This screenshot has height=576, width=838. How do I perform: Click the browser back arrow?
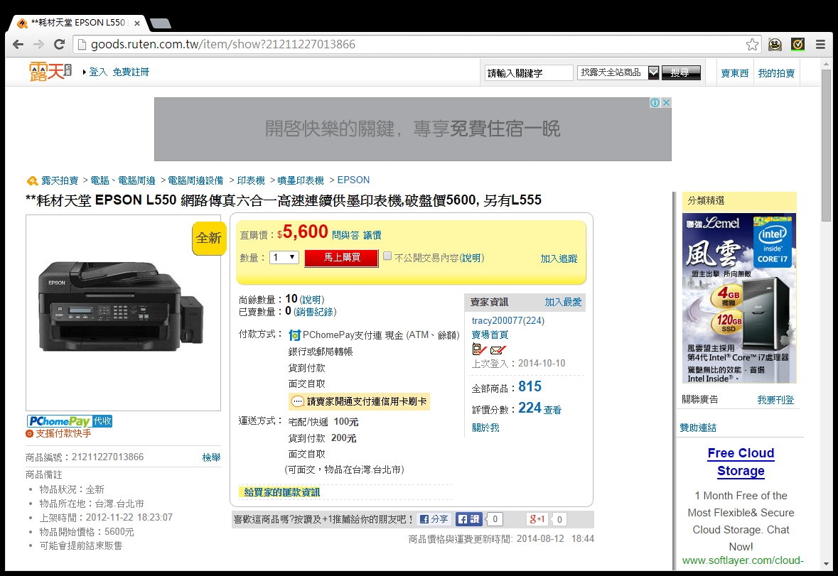(18, 44)
